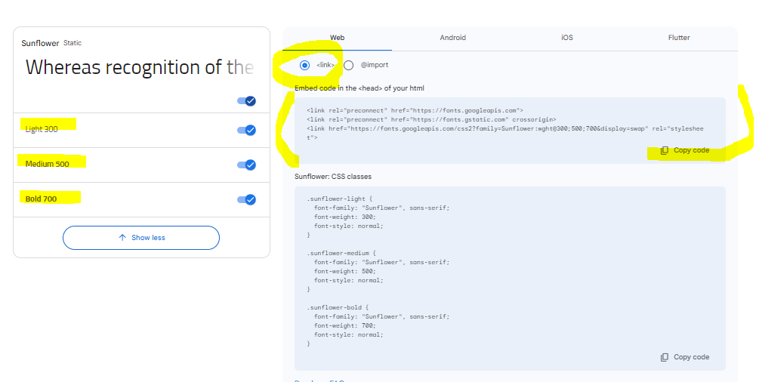Click the font-weight: 700 line
This screenshot has width=759, height=382.
pos(344,326)
